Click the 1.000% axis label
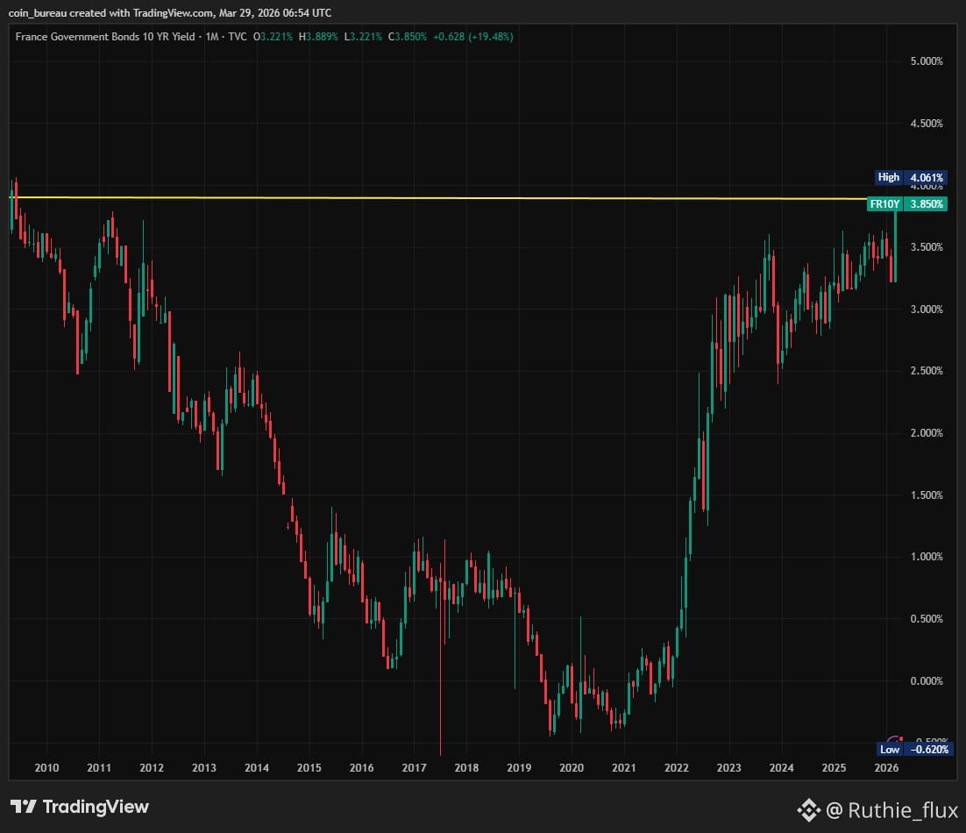Viewport: 966px width, 833px height. (x=927, y=557)
